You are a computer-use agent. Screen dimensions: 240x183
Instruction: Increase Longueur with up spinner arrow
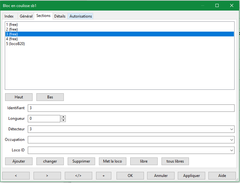[x=63, y=117]
